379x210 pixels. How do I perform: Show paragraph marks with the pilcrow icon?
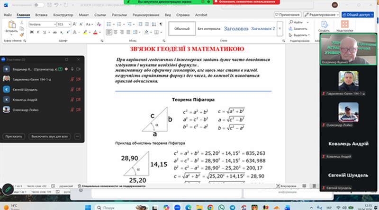[x=161, y=24]
